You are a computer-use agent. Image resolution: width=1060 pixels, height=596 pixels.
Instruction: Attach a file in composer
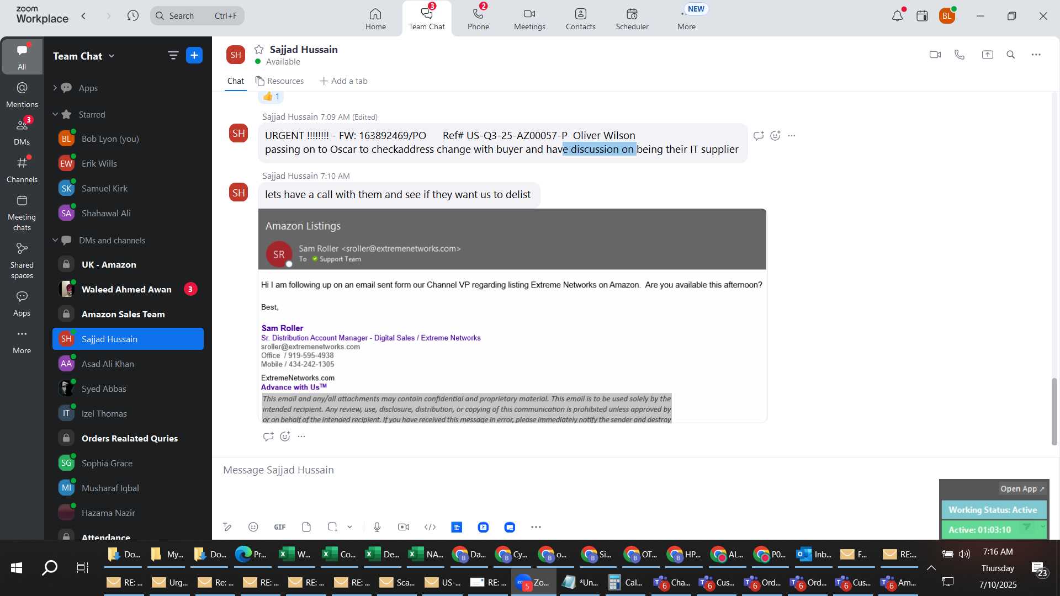click(x=306, y=527)
